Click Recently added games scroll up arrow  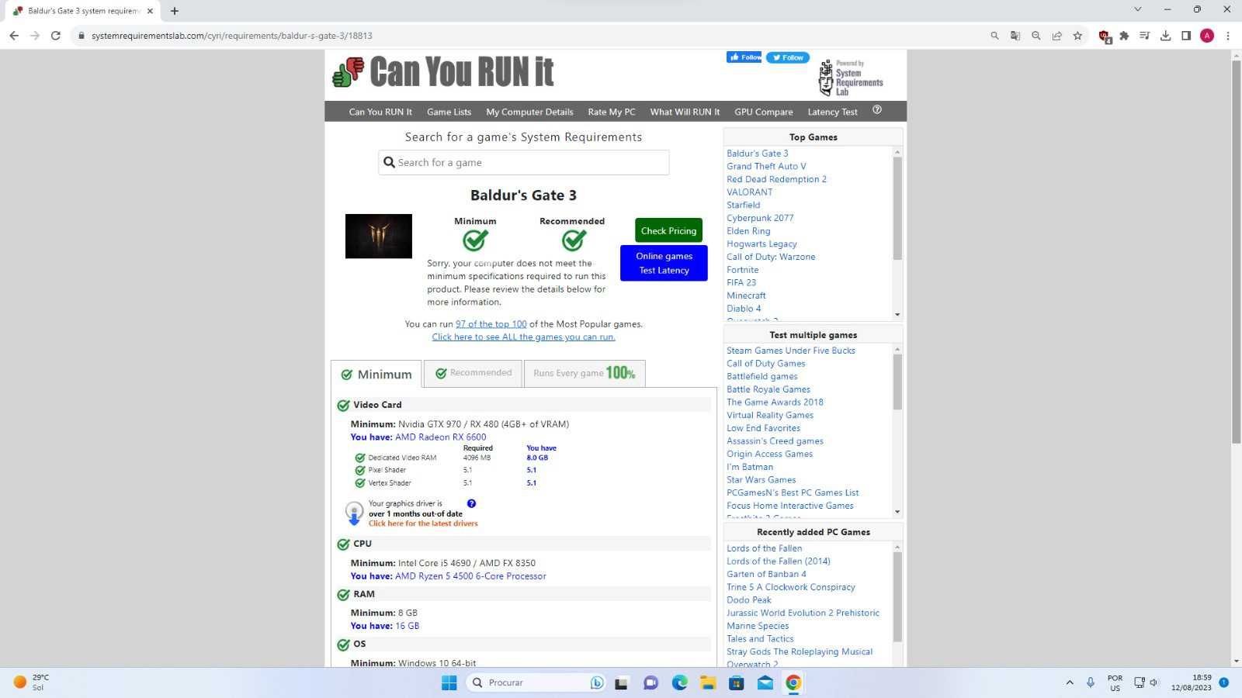[897, 548]
